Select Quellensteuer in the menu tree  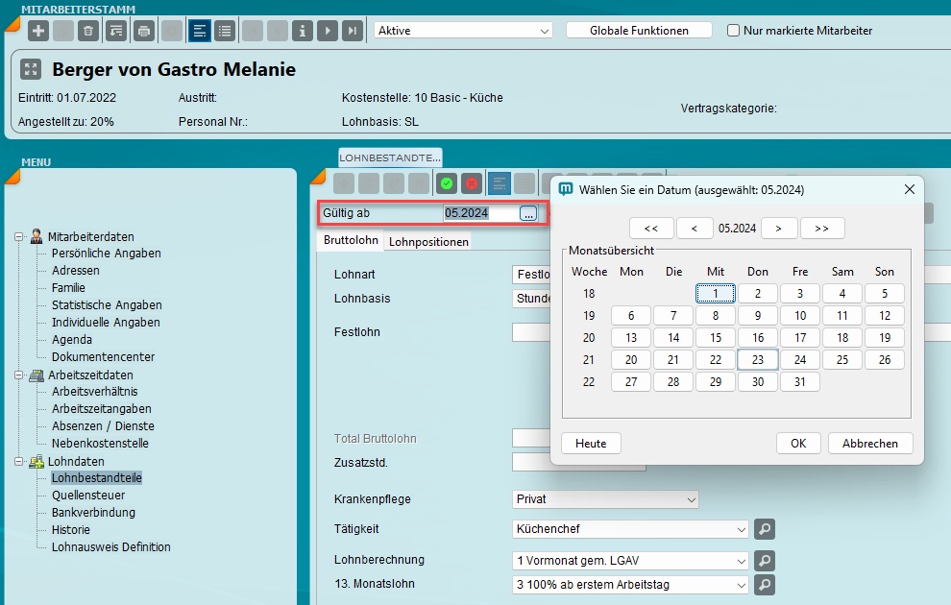[x=88, y=496]
